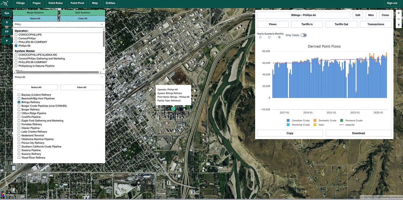The image size is (403, 200).
Task: Click Clear All under Phillips 66
Action: click(82, 87)
